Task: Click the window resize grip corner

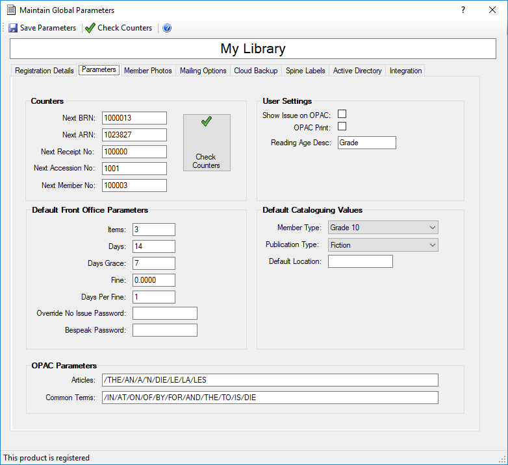Action: 503,460
